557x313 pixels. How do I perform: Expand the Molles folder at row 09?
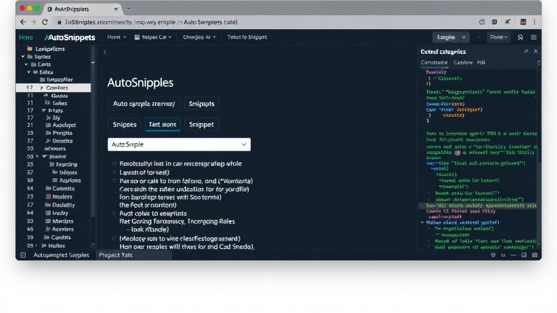36,246
